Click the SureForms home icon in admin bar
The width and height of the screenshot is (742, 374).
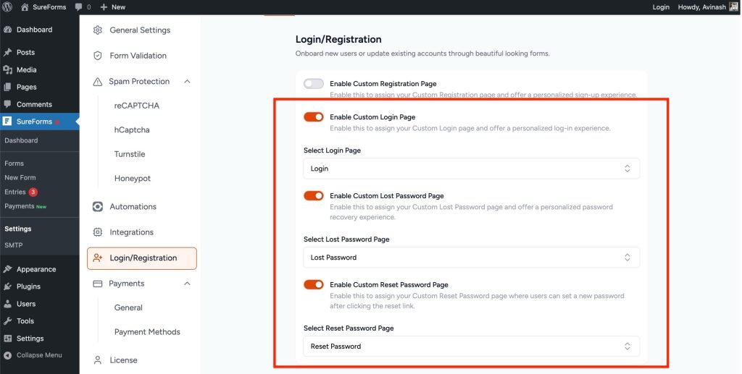[x=25, y=7]
